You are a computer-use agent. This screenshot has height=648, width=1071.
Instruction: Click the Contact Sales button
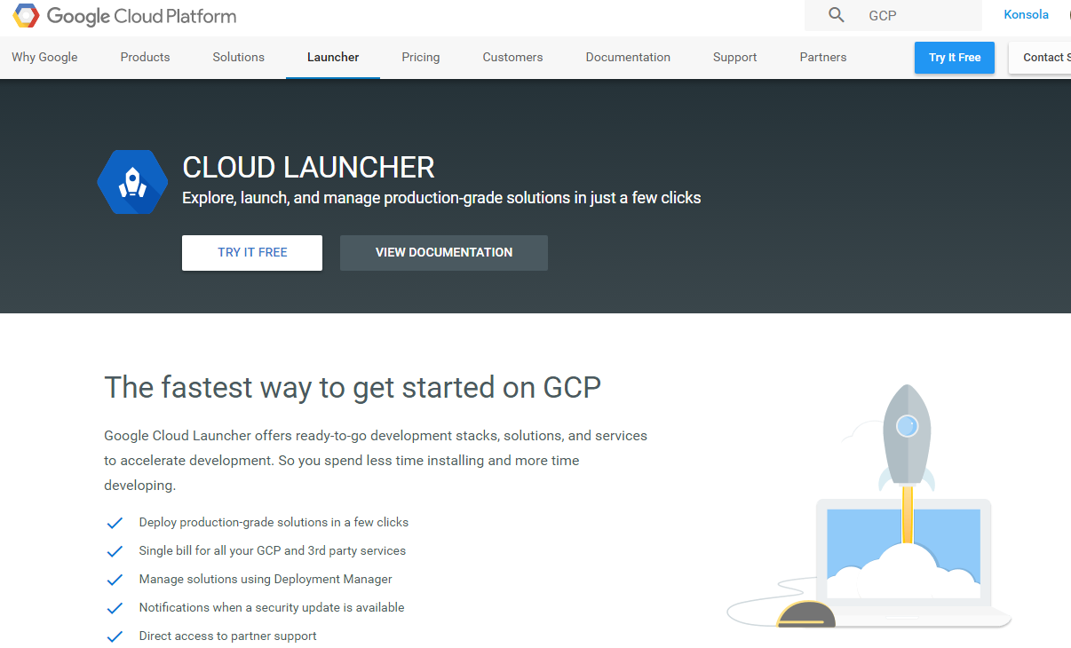point(1041,58)
